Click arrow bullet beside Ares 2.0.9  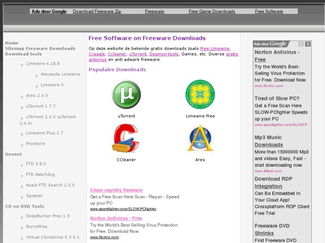pos(22,97)
